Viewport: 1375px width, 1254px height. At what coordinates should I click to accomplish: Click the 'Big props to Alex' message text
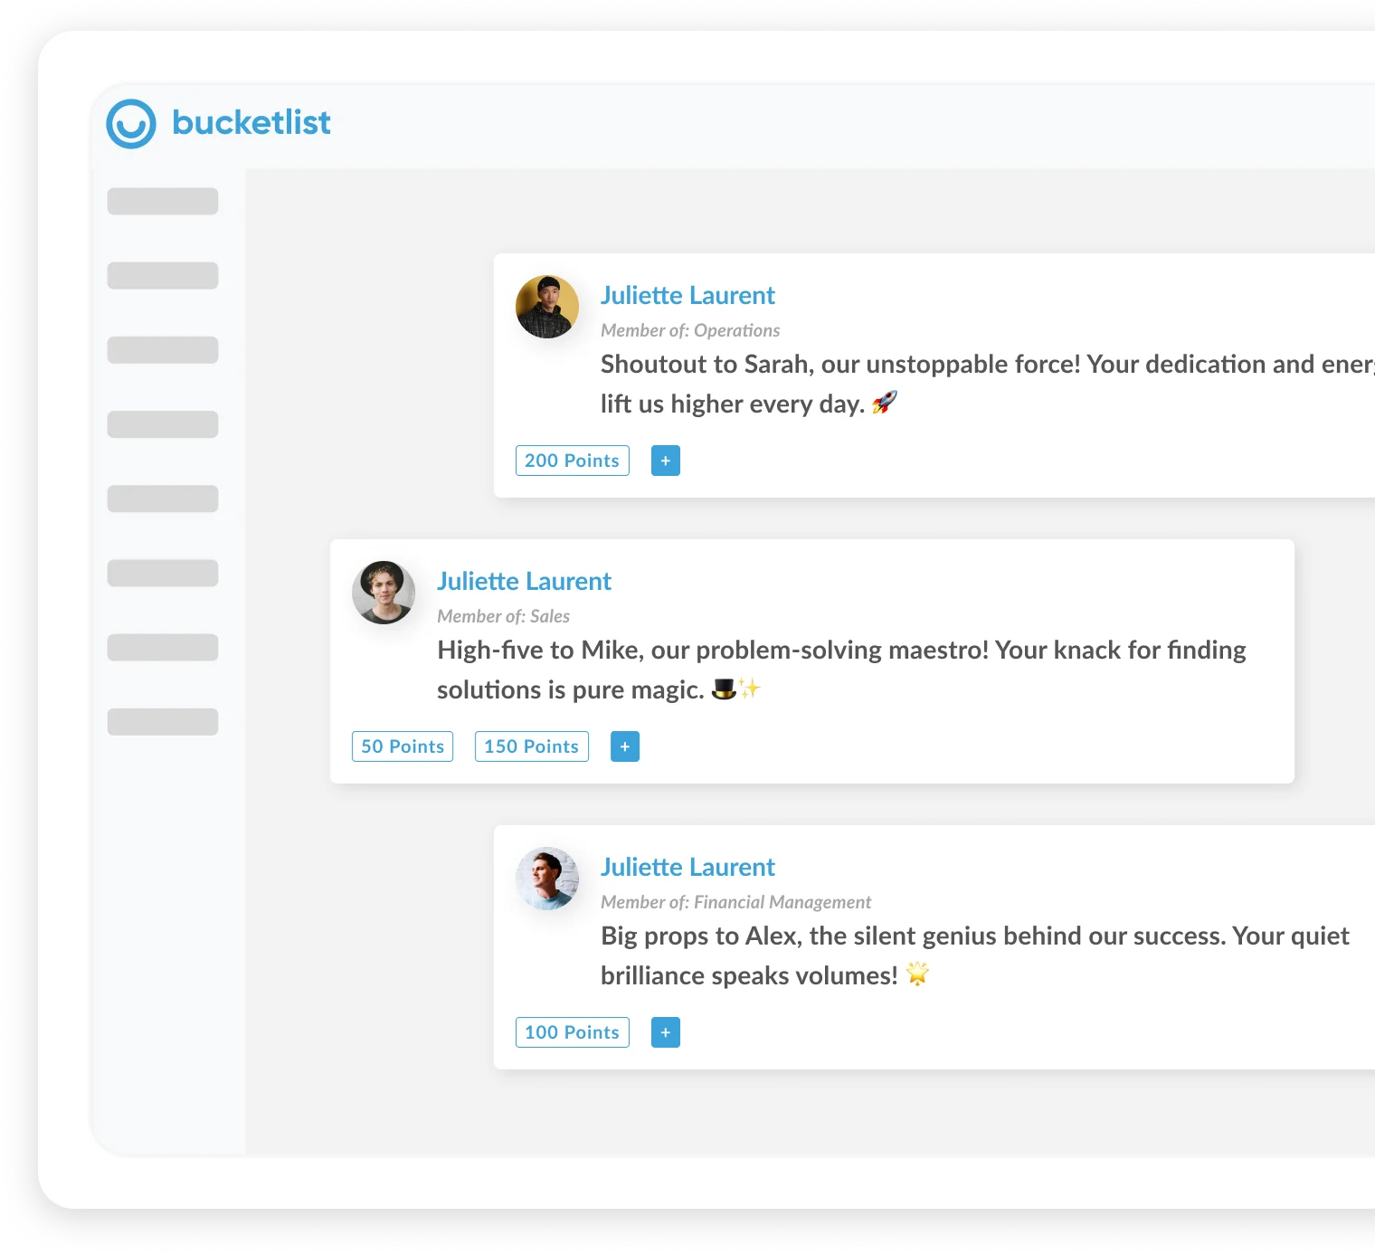975,955
